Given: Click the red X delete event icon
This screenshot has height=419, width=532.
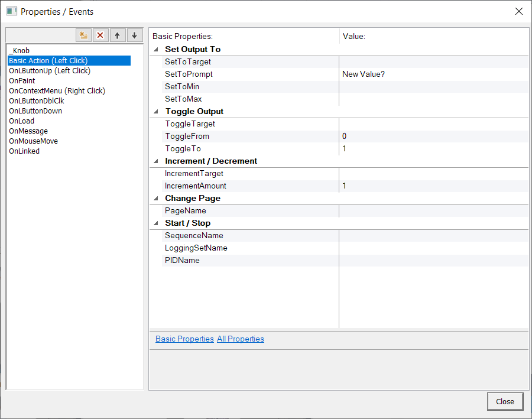Looking at the screenshot, I should 100,35.
